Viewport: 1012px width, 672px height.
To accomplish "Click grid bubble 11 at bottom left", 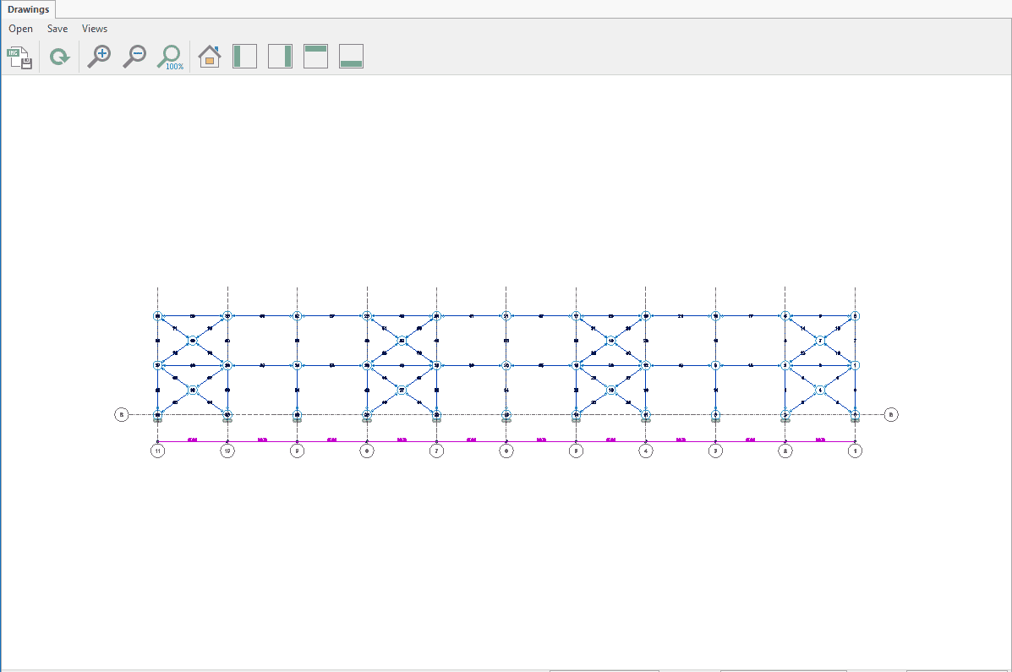I will pos(157,451).
